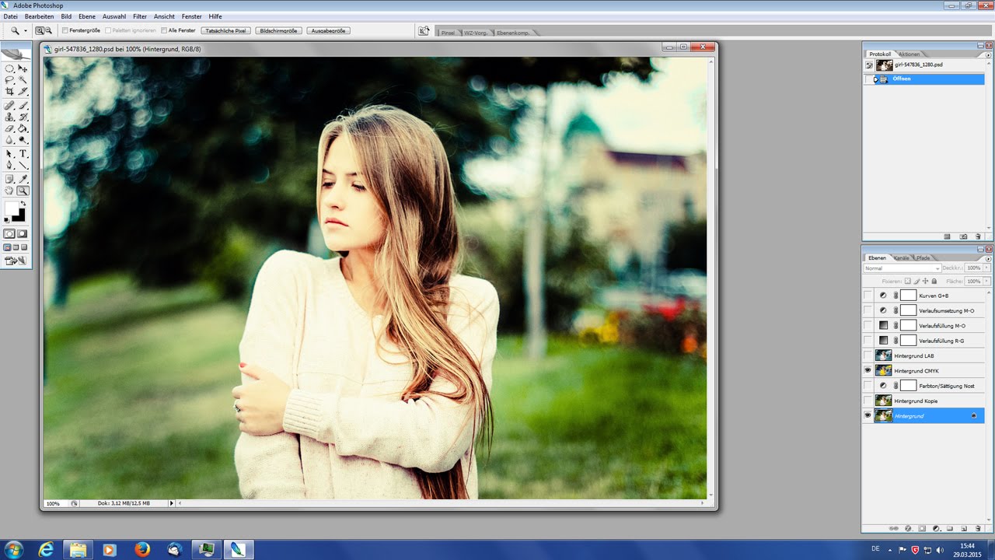
Task: Click the Jump to ImageReady button
Action: 16,261
